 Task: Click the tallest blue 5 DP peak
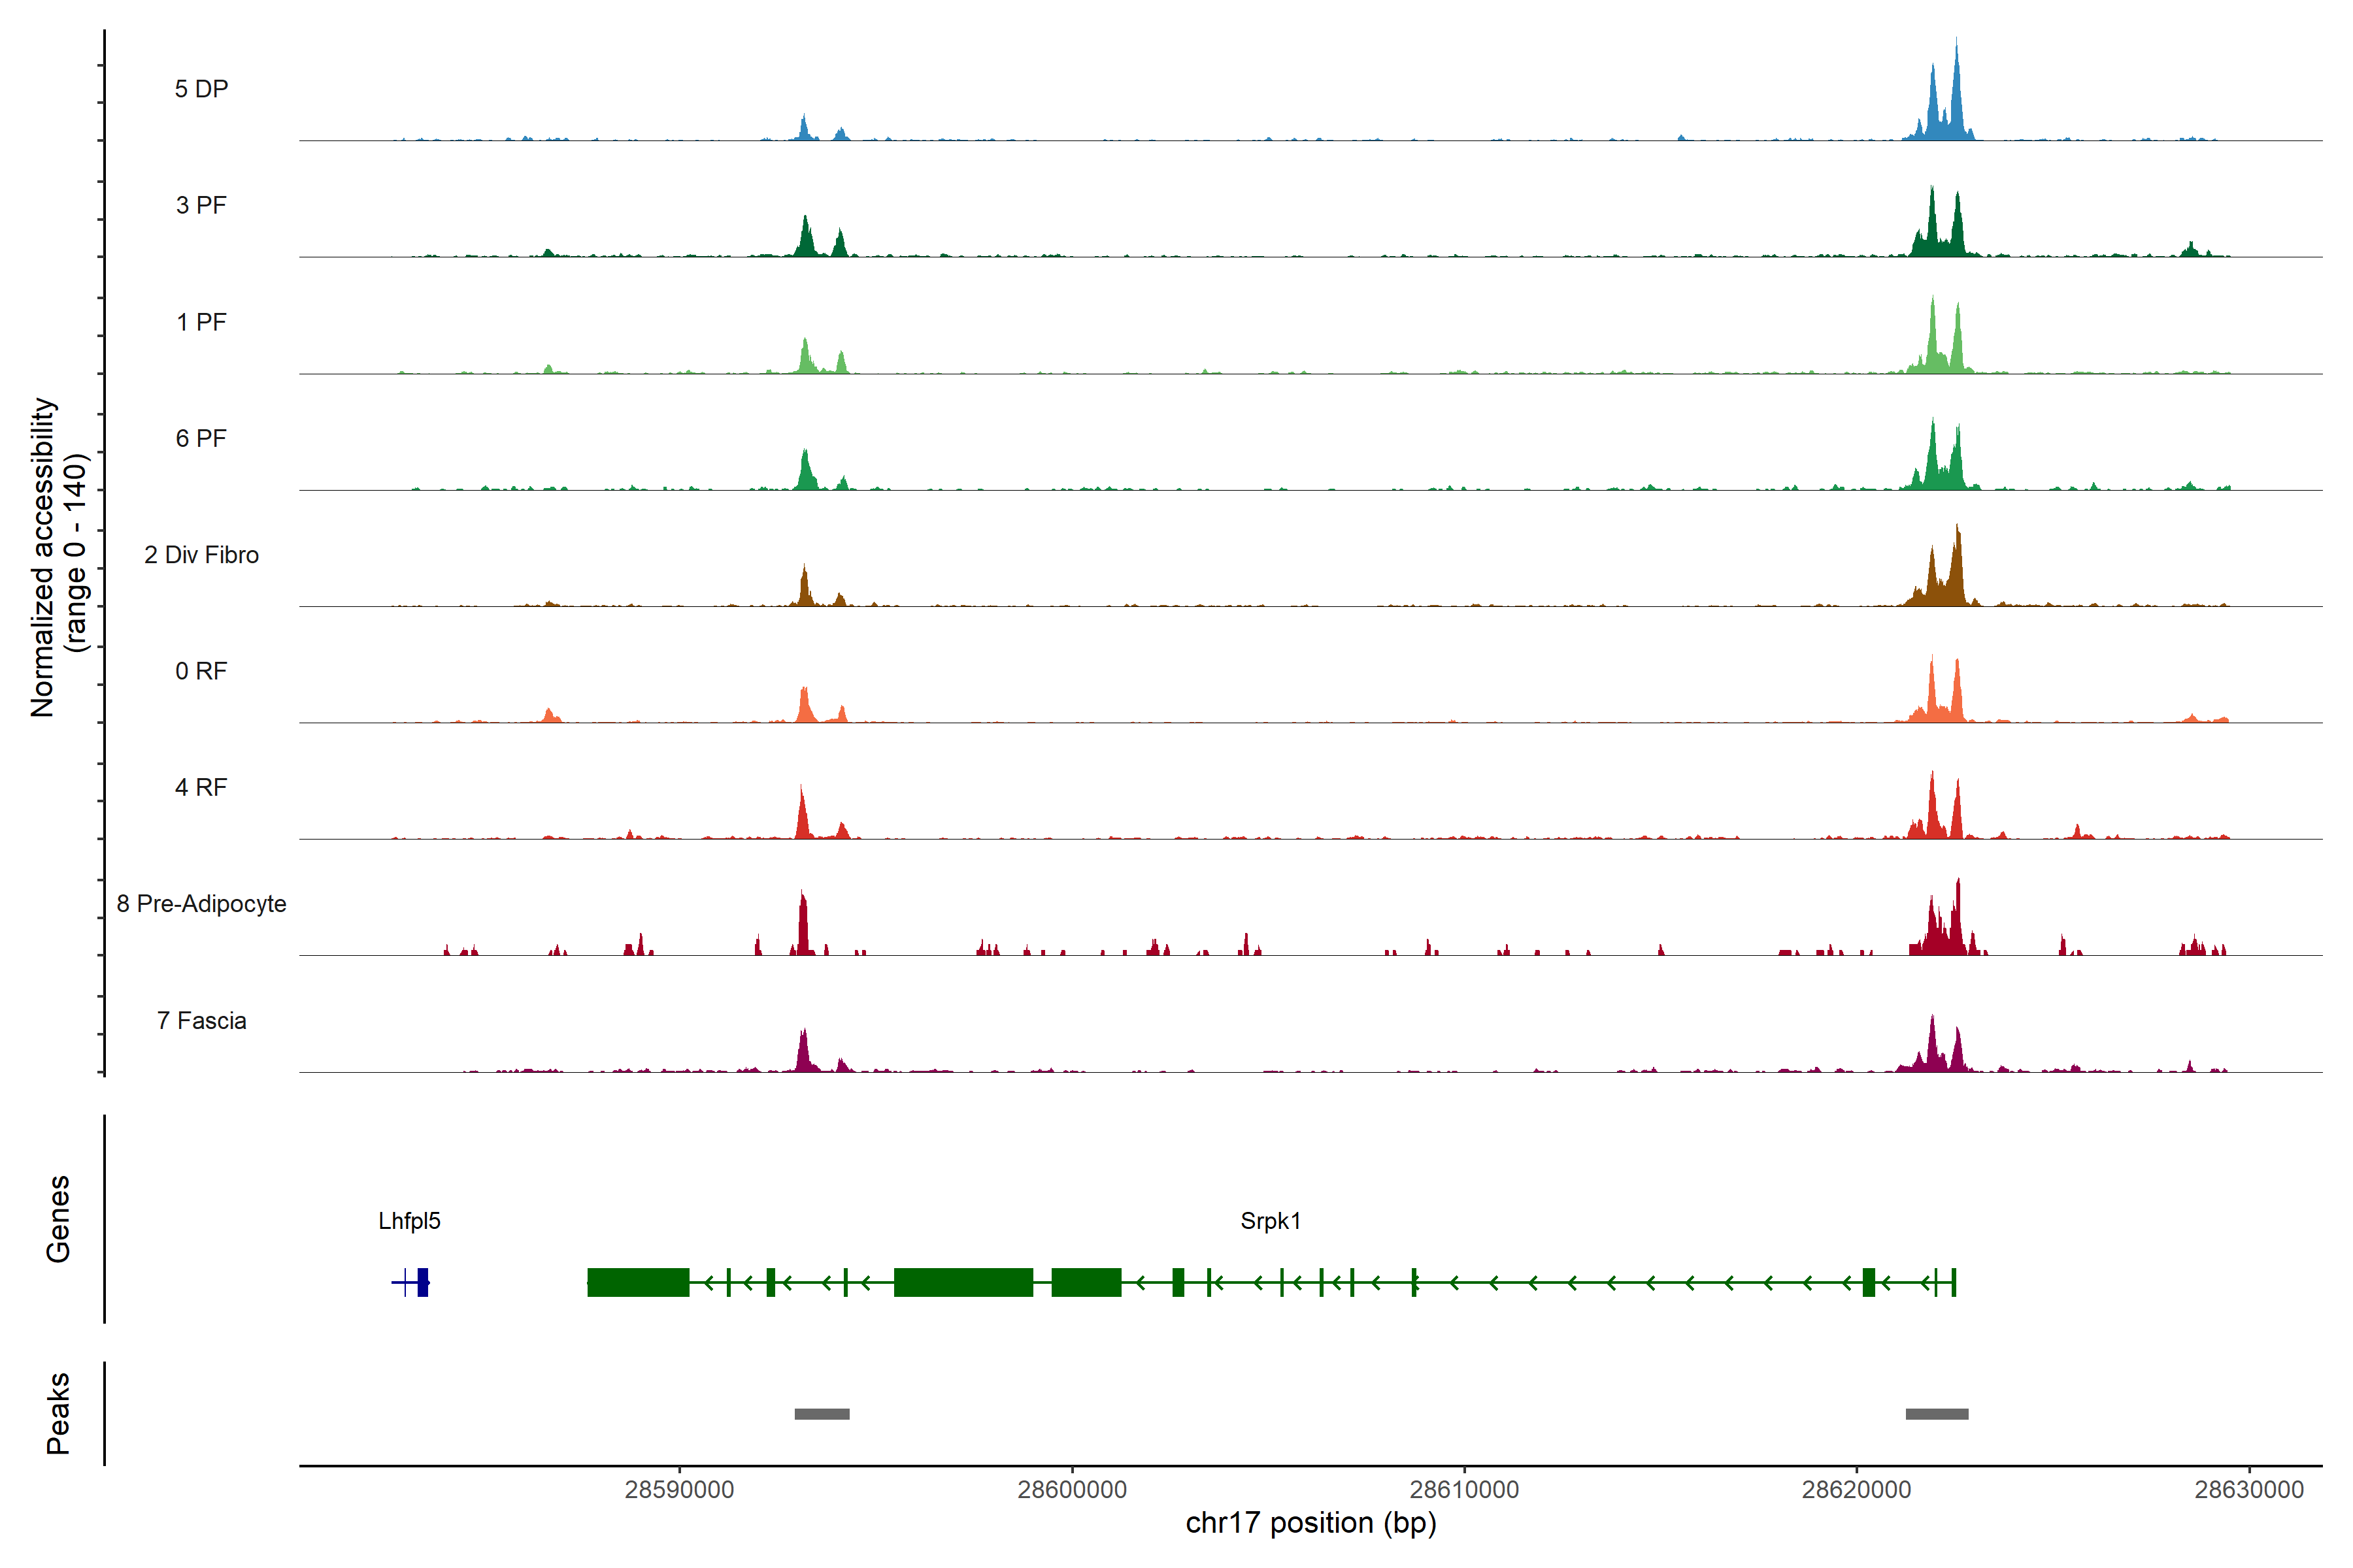1956,100
